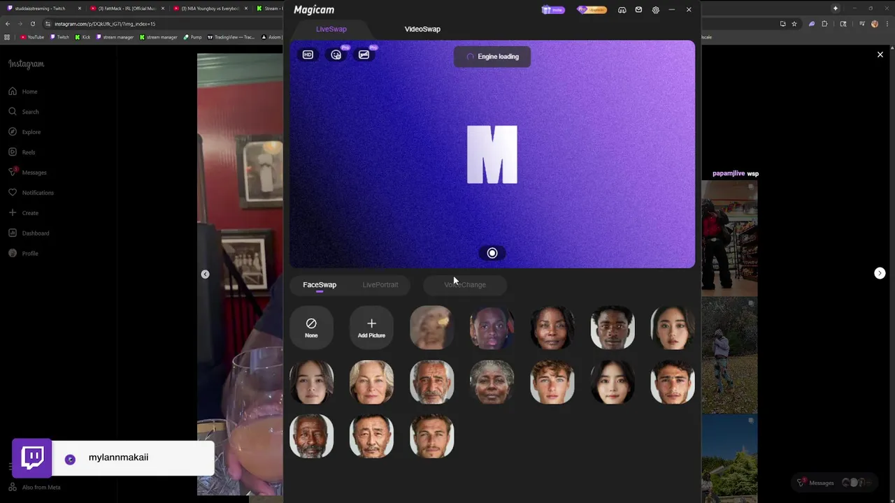The image size is (895, 503).
Task: Switch to the VideoSwap tab
Action: [x=422, y=29]
